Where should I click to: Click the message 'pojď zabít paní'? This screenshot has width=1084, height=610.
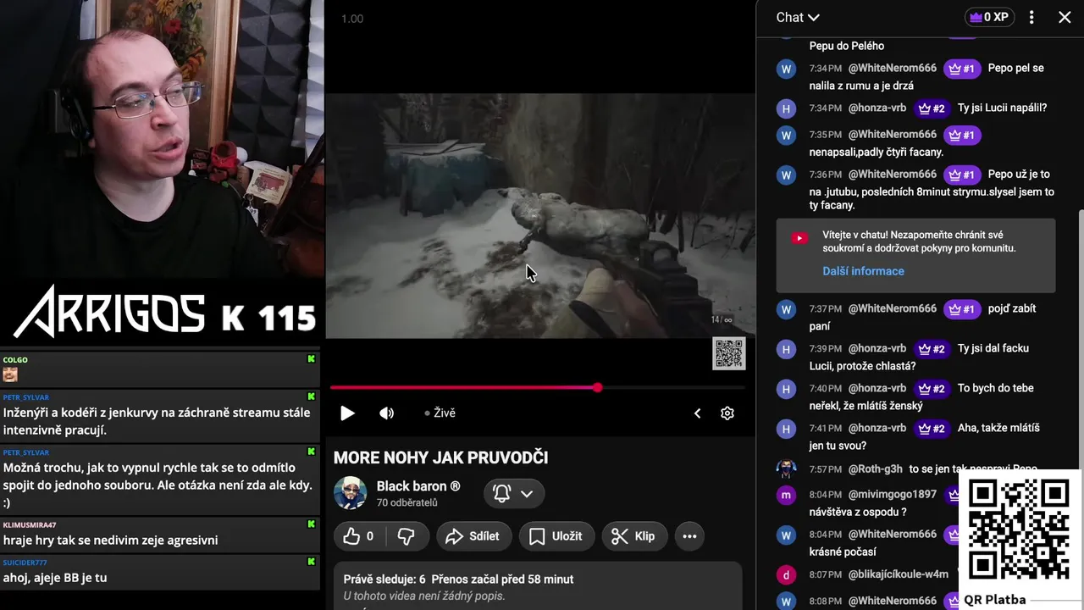pyautogui.click(x=923, y=318)
